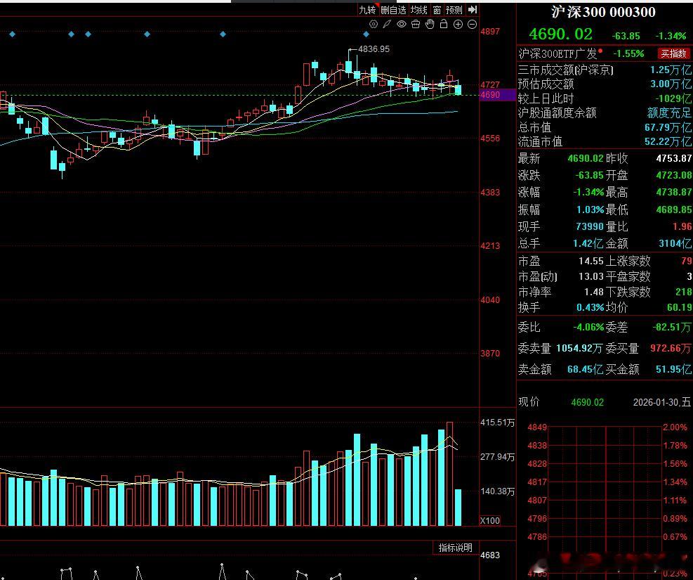Select 现手 value 73990
The image size is (693, 580).
pos(590,226)
